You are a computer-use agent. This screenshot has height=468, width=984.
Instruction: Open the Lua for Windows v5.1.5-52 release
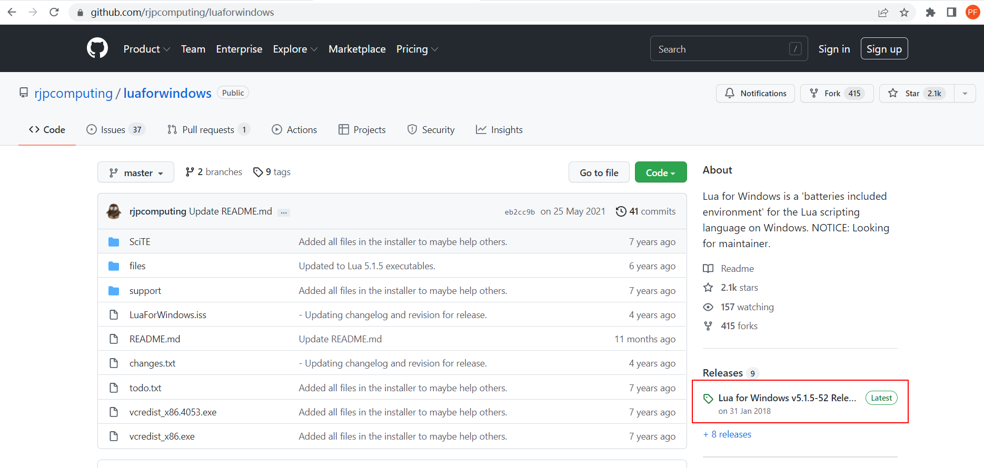pyautogui.click(x=787, y=398)
